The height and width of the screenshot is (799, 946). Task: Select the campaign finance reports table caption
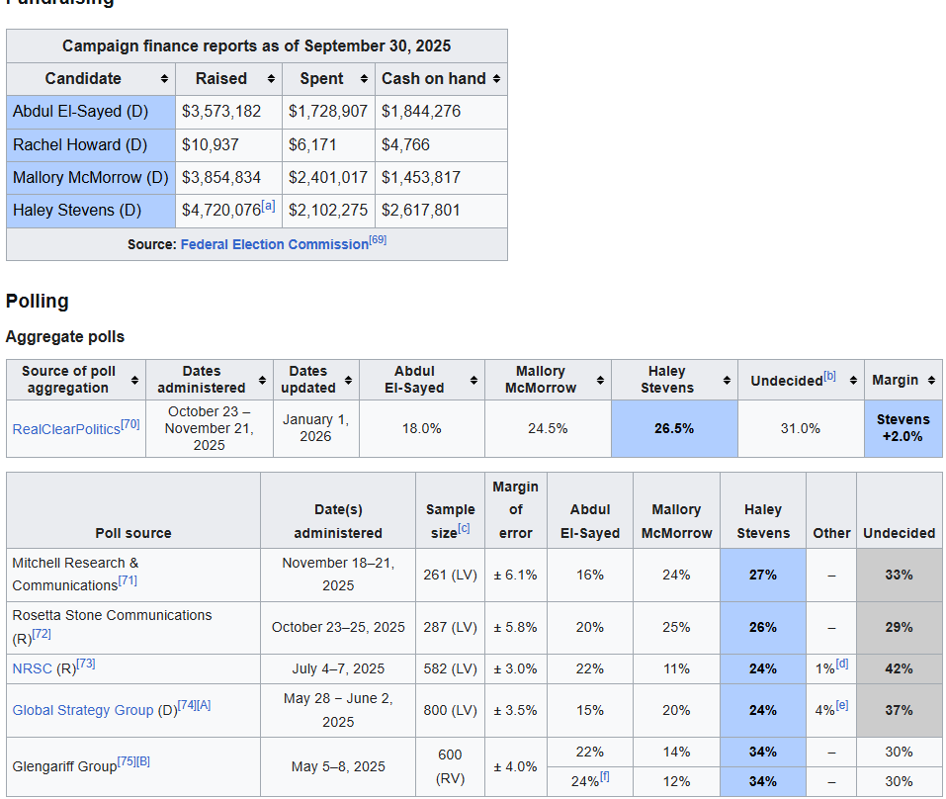pyautogui.click(x=256, y=45)
